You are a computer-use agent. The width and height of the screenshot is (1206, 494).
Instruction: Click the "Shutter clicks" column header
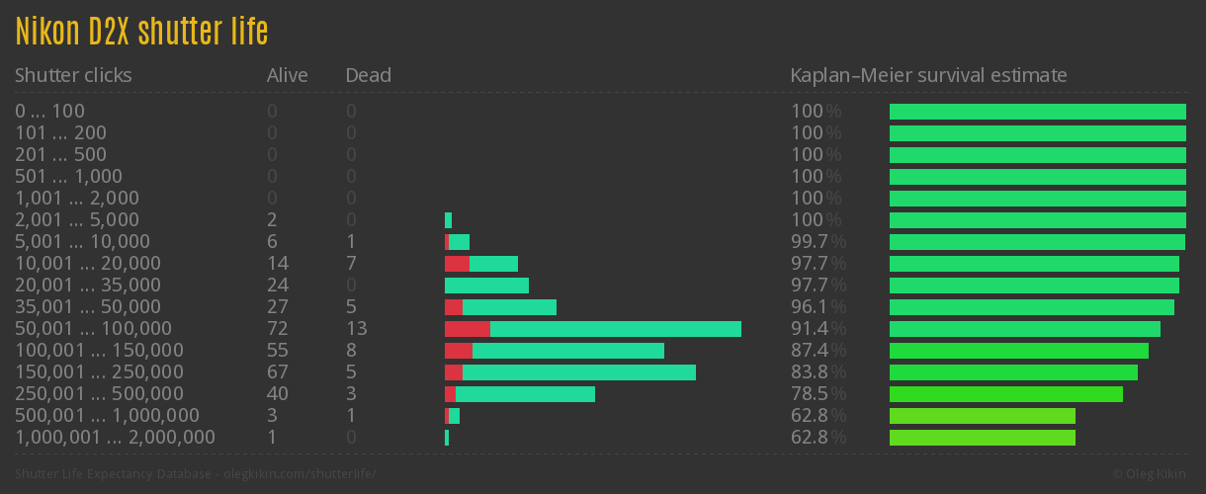[x=73, y=75]
